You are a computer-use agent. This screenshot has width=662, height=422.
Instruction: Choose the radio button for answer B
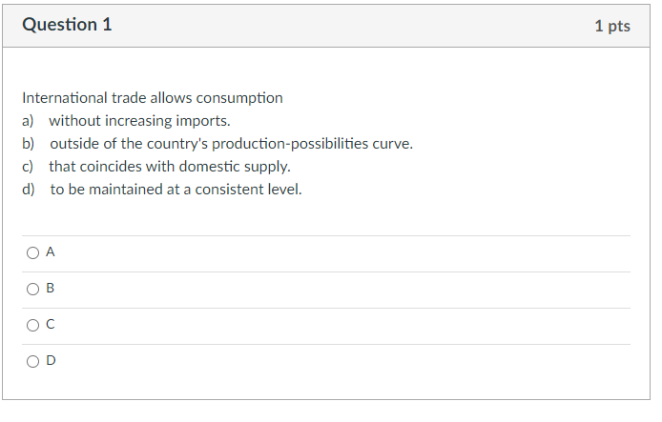33,290
